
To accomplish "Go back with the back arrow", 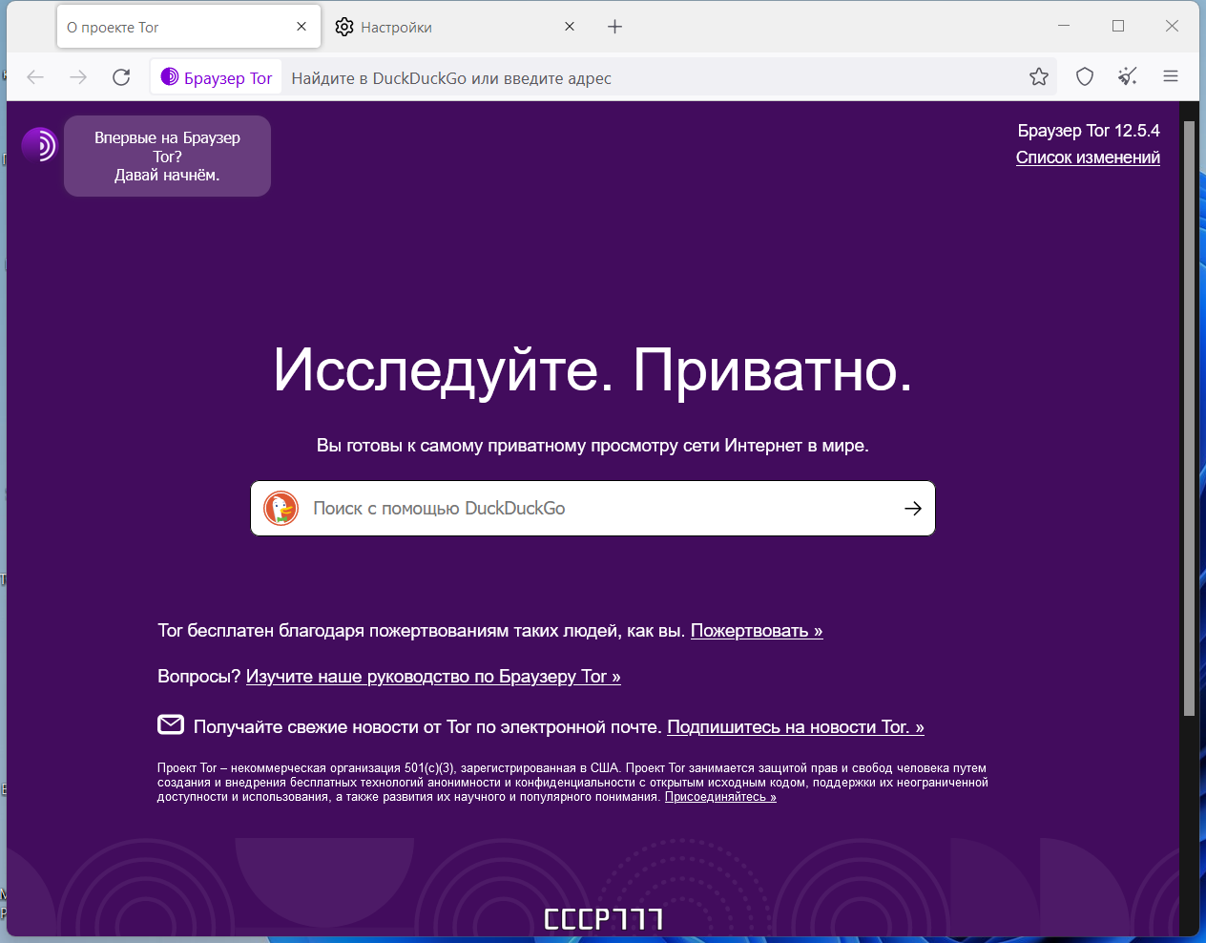I will click(x=35, y=77).
